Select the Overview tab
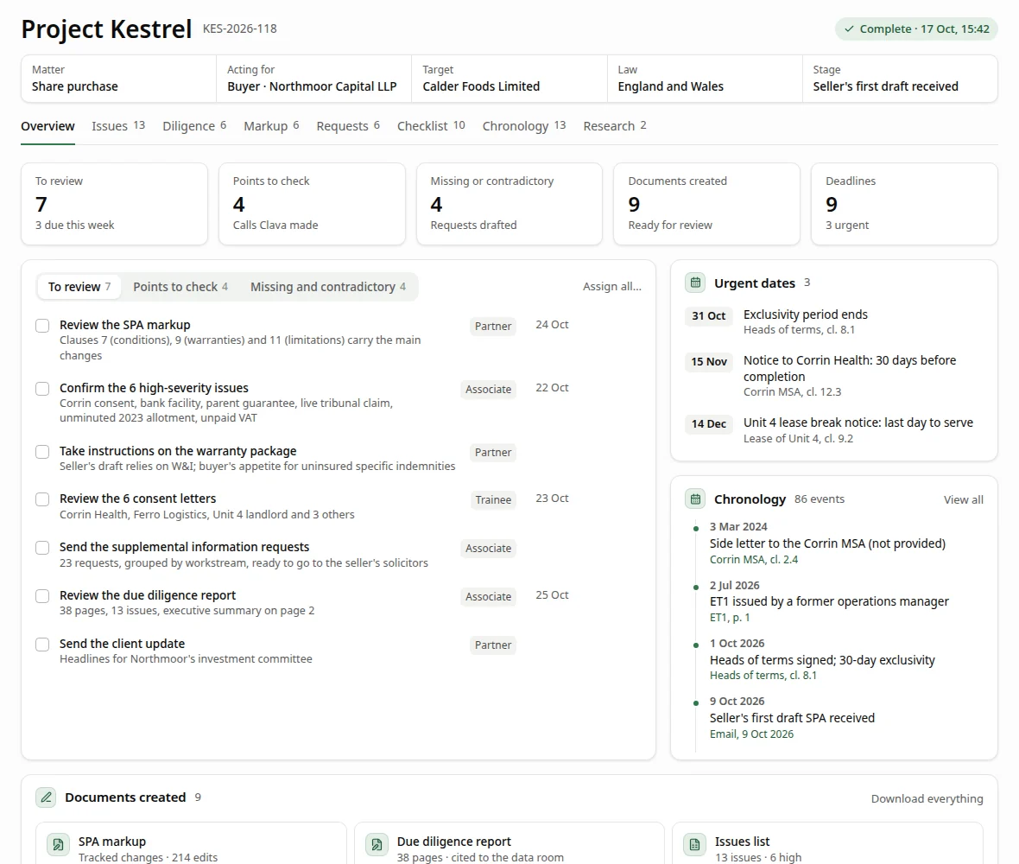1019x864 pixels. pos(47,126)
